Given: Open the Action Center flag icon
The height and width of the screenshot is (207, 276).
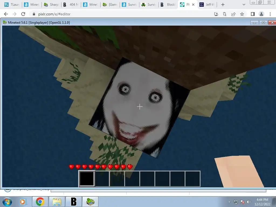Looking at the screenshot, I should 242,202.
